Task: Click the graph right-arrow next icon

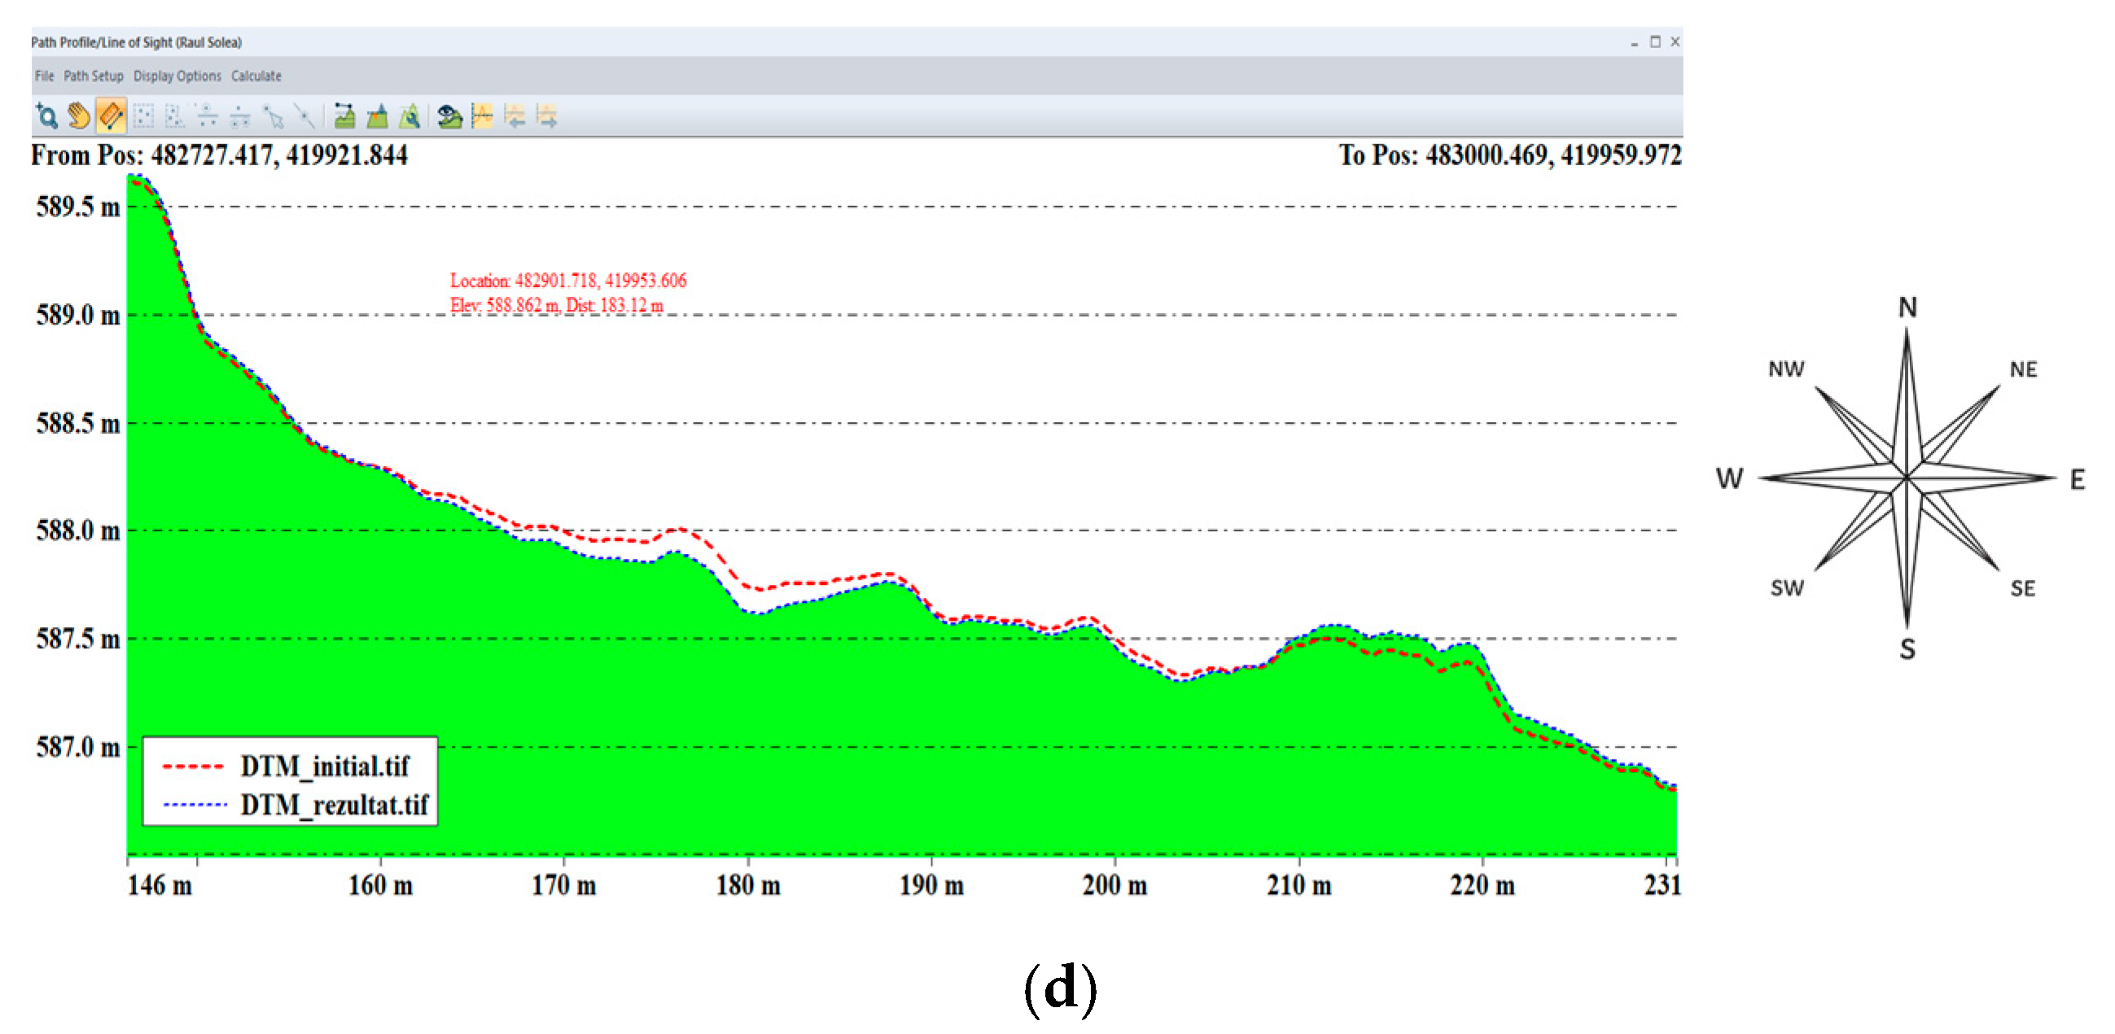Action: point(547,116)
